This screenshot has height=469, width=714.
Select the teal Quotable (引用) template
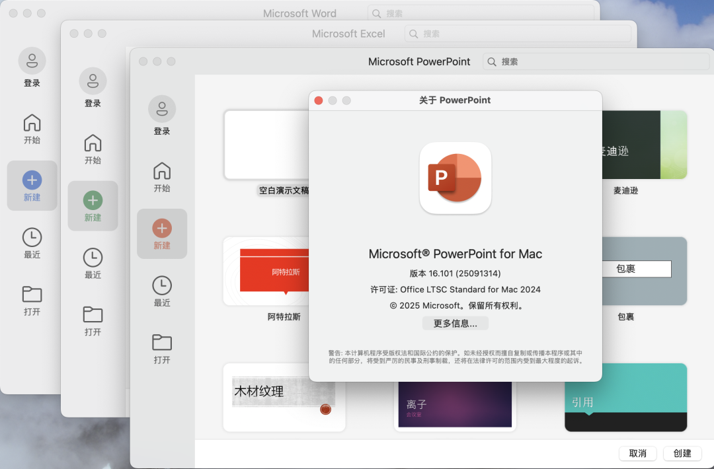pyautogui.click(x=625, y=397)
